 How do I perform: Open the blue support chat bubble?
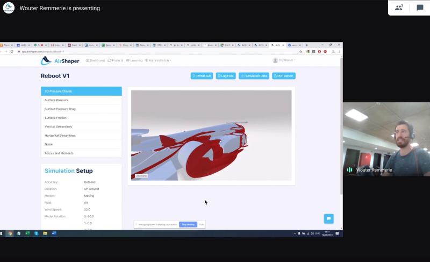pos(328,218)
